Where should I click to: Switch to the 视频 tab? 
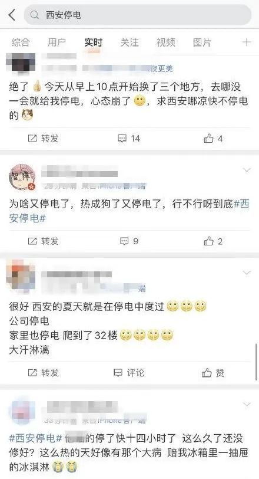[166, 42]
